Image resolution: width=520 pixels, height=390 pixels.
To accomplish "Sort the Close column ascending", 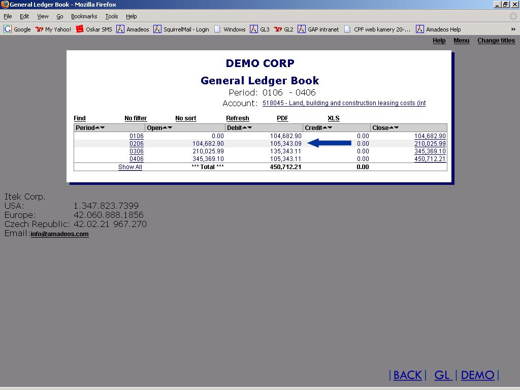I will (392, 127).
